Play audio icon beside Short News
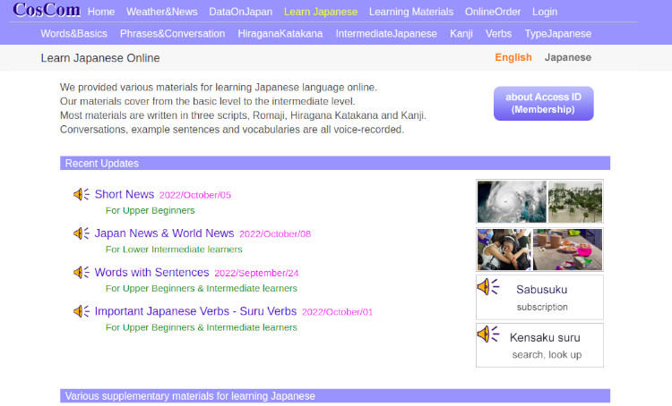Screen dimensions: 672x406 [x=81, y=194]
